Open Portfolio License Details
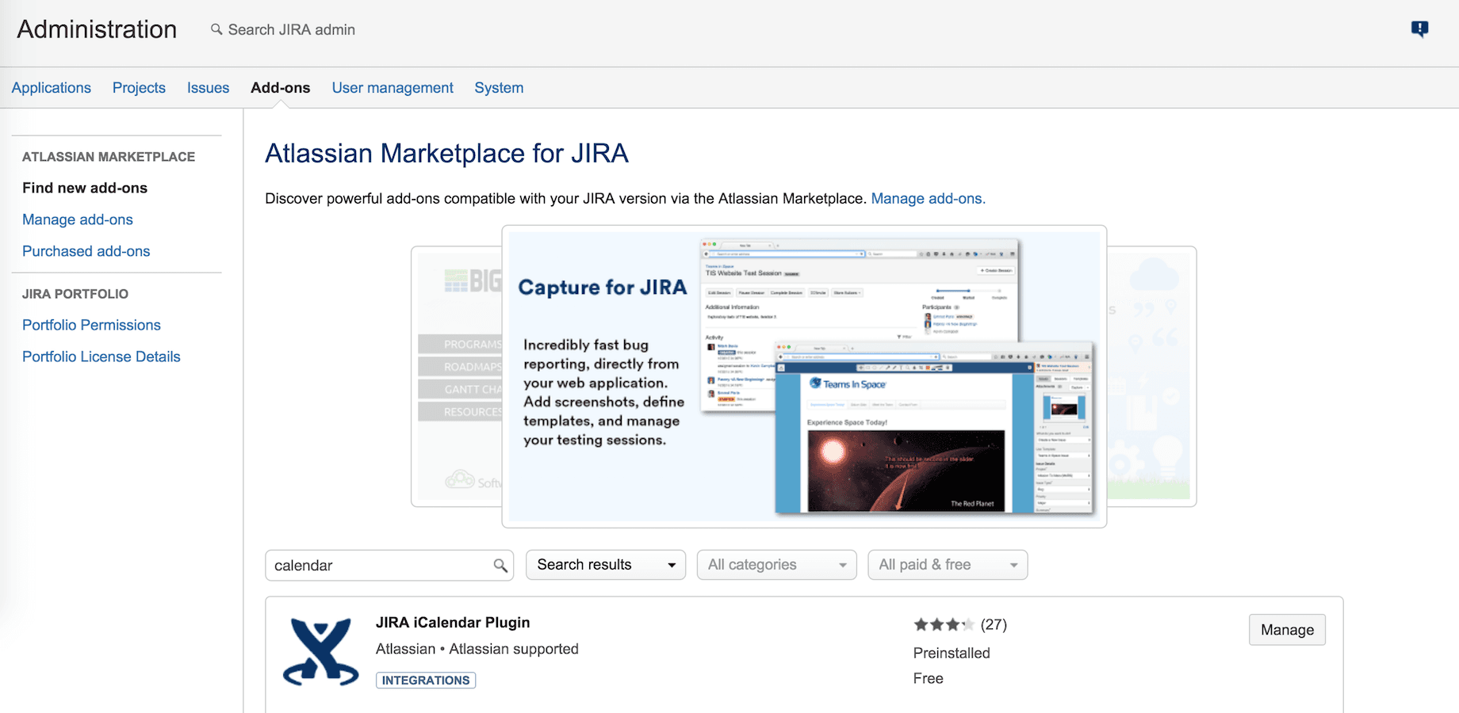1459x713 pixels. (x=101, y=356)
